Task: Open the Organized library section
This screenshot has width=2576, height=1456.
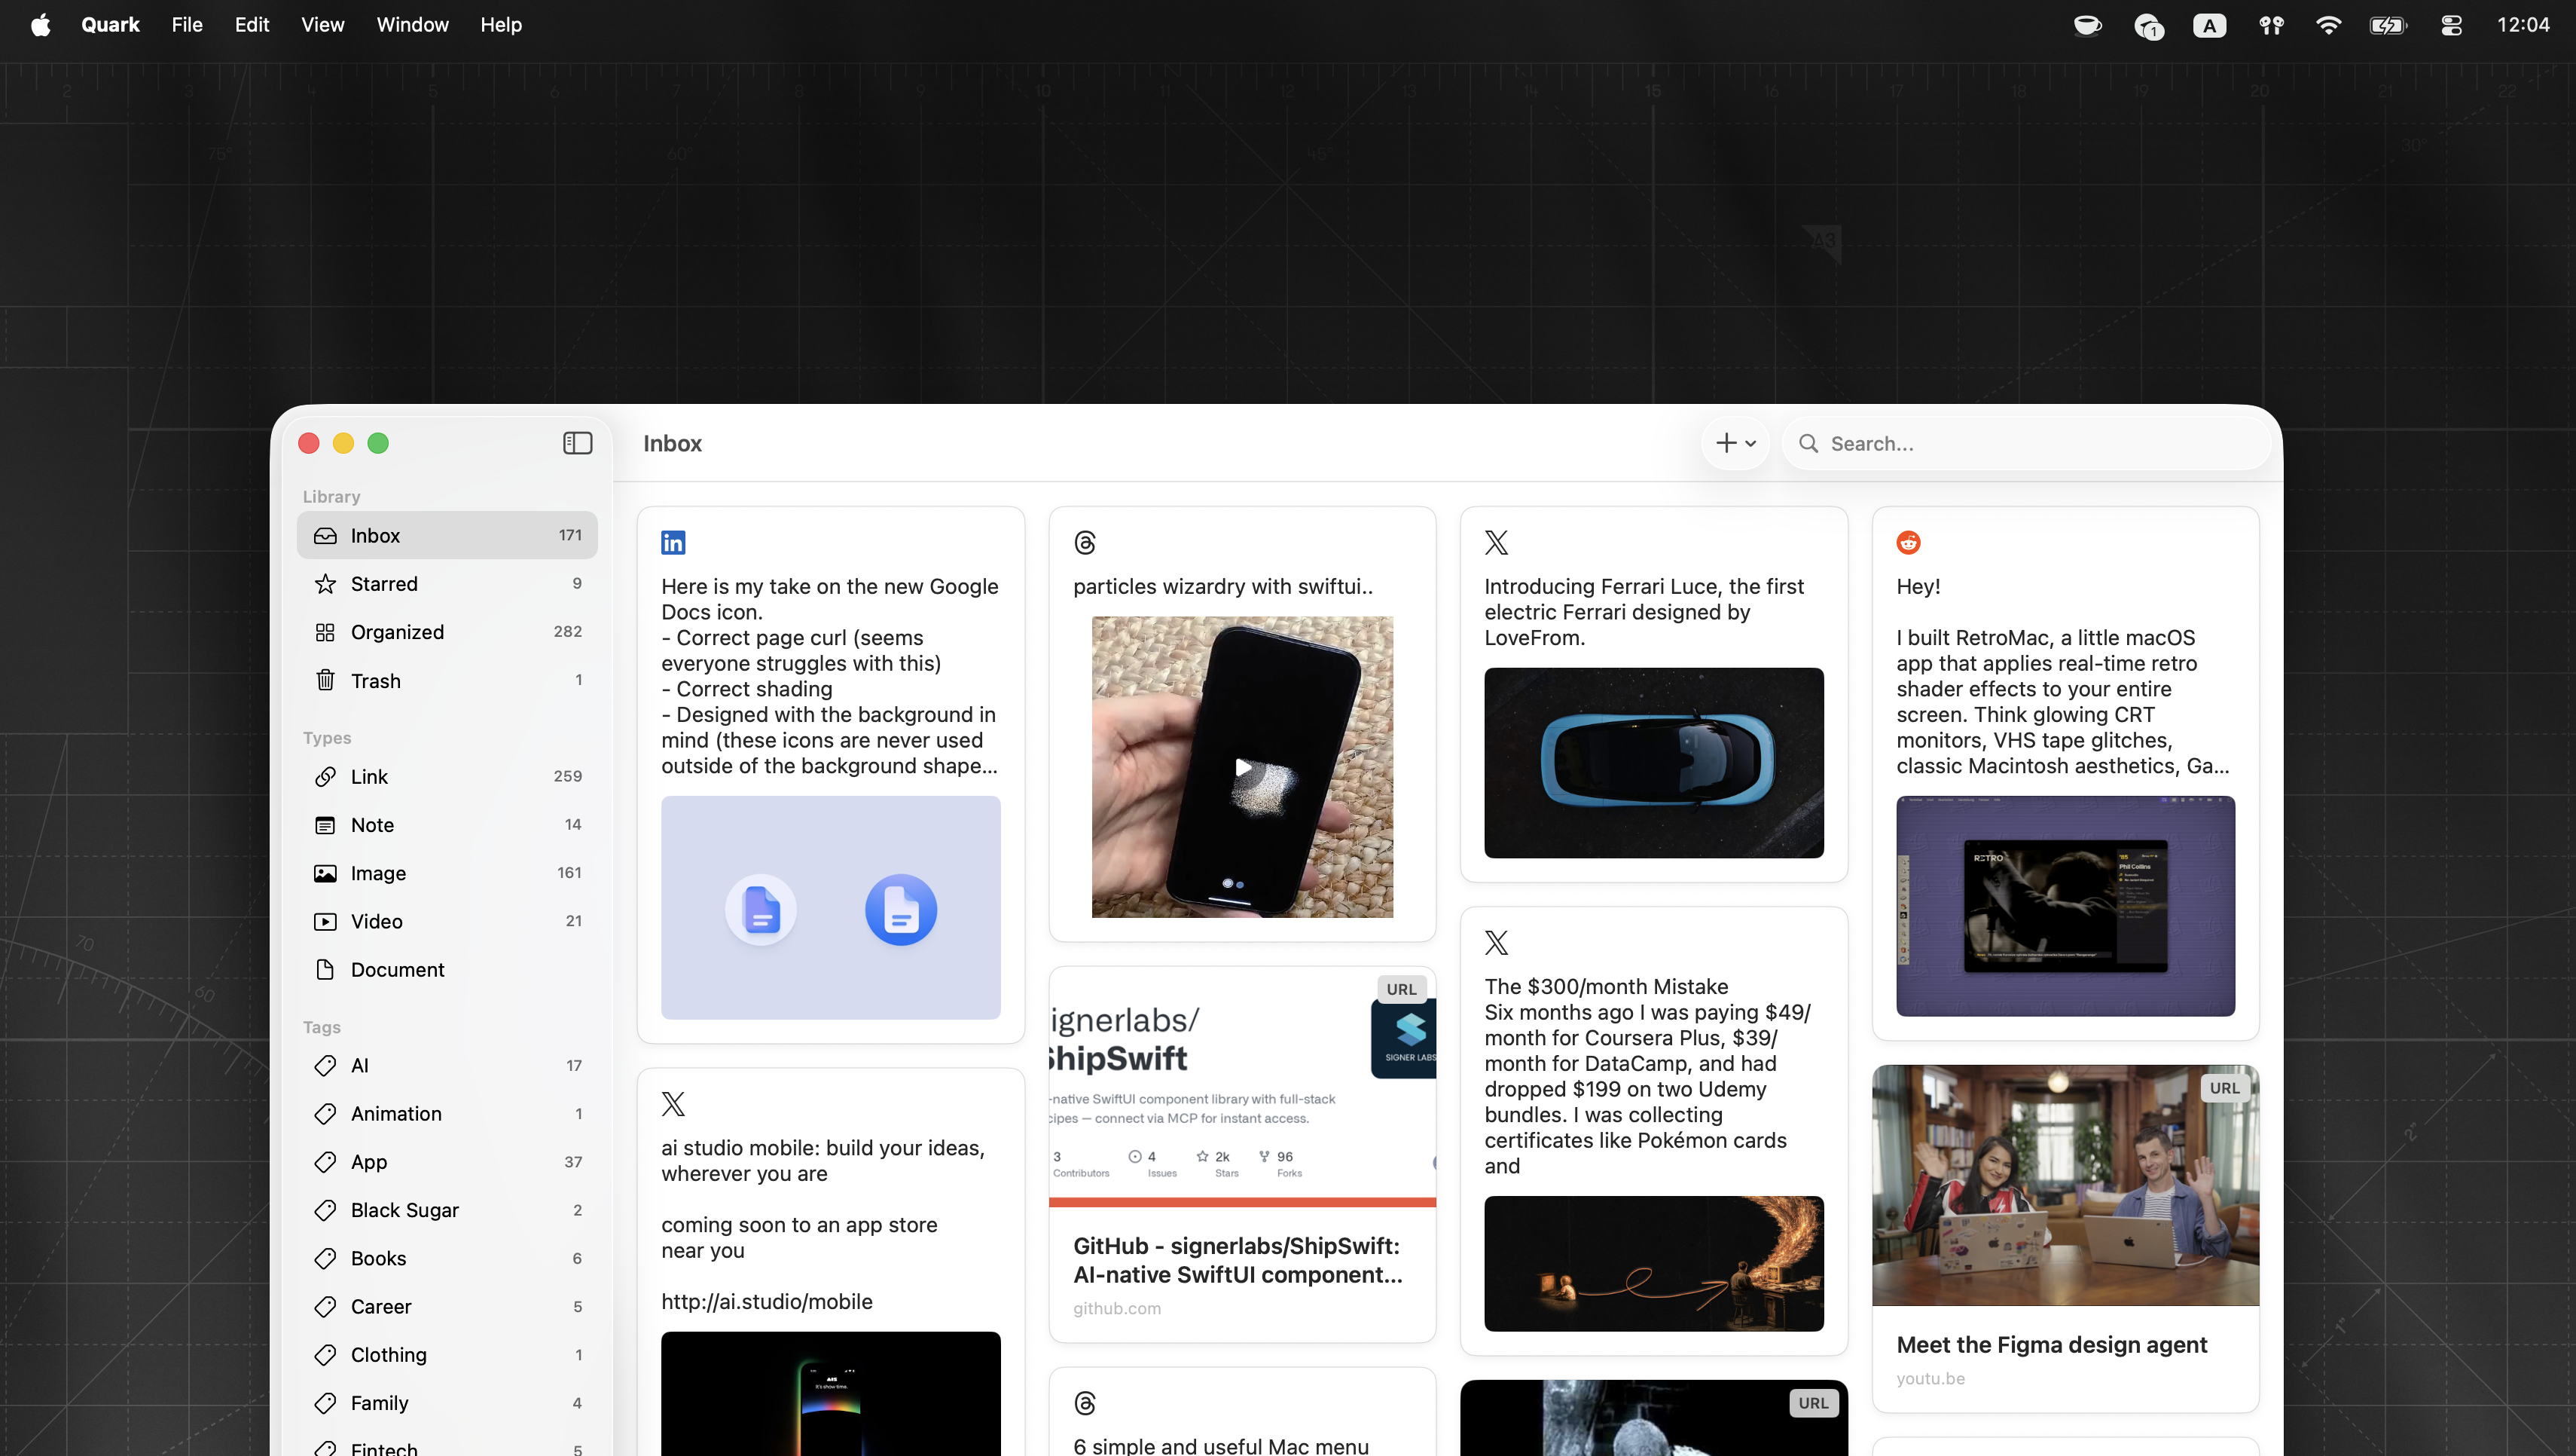Action: [447, 632]
